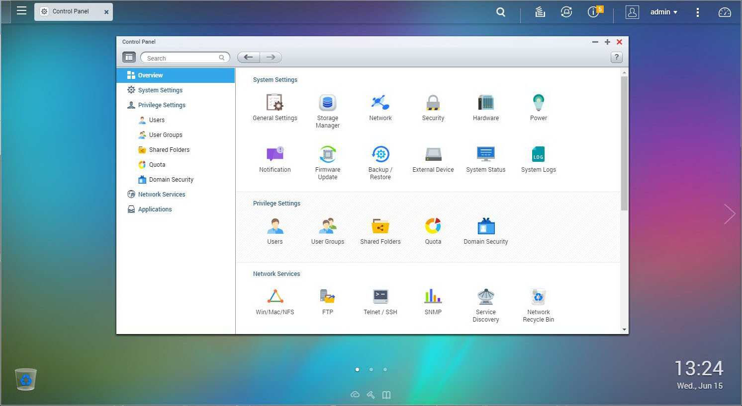
Task: Expand the admin user dropdown
Action: point(664,12)
